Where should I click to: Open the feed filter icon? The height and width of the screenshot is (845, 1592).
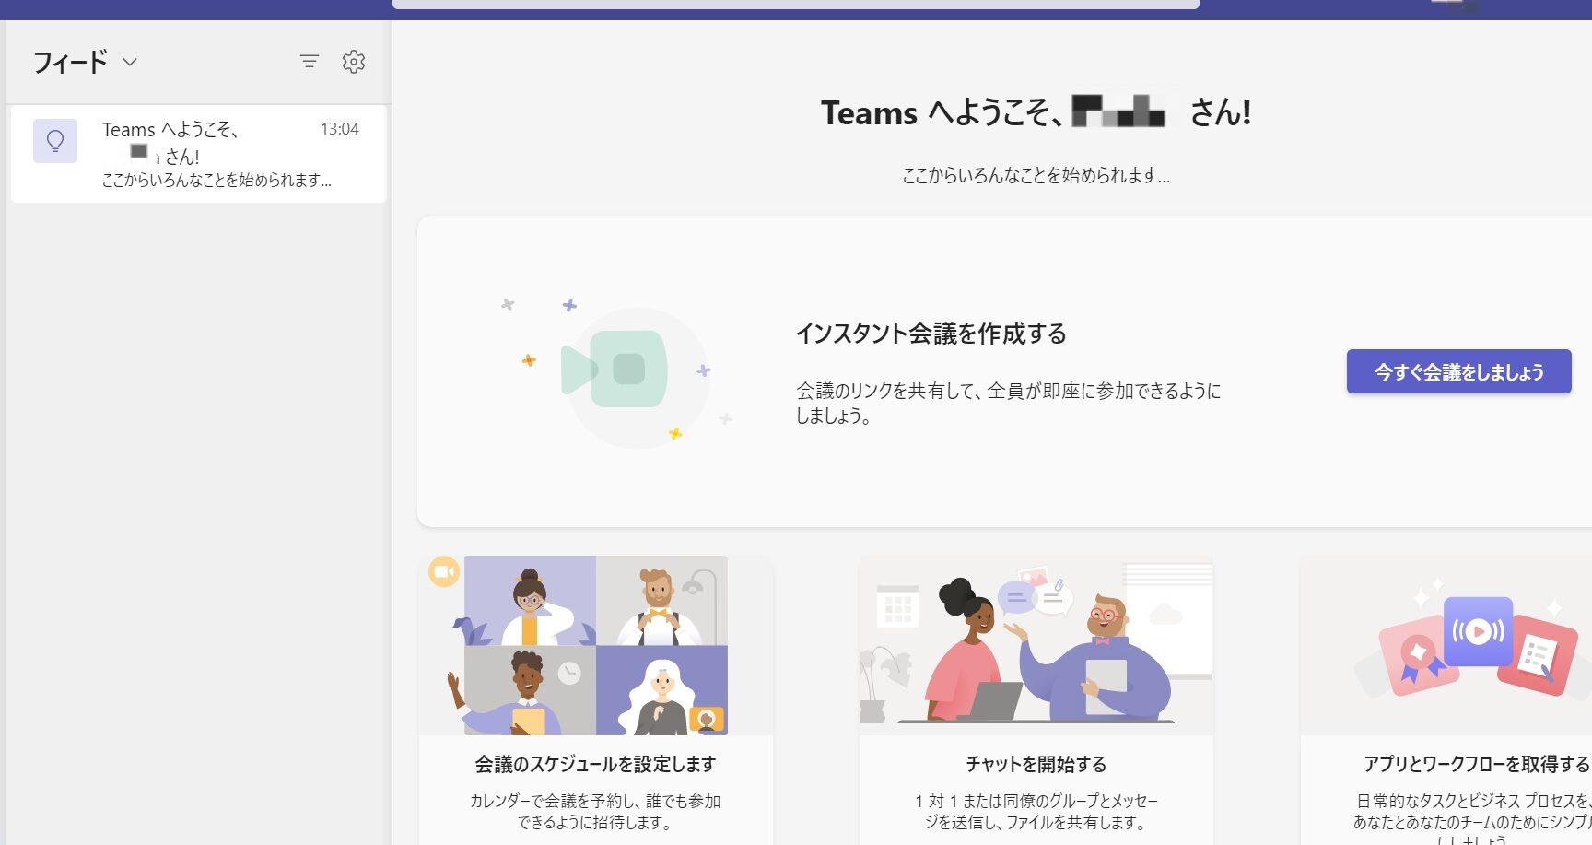click(x=310, y=62)
